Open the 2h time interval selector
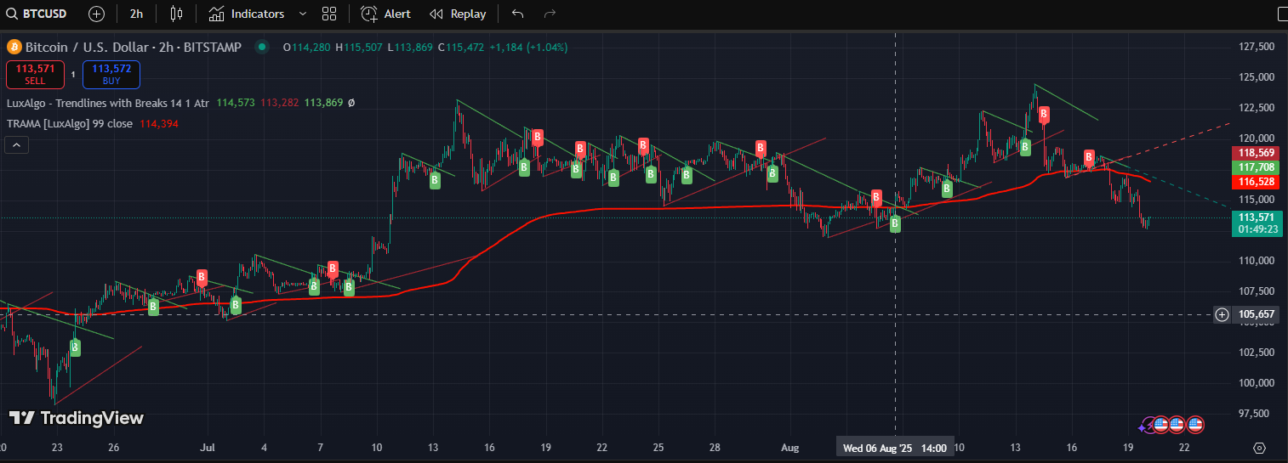This screenshot has height=463, width=1288. point(136,14)
